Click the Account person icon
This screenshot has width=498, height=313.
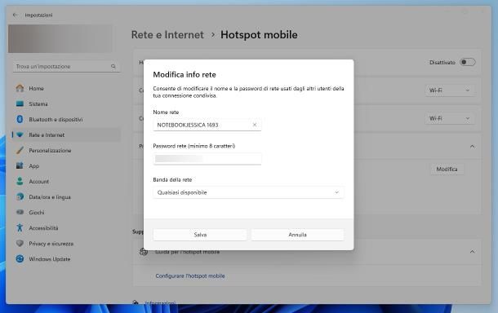[x=20, y=182]
